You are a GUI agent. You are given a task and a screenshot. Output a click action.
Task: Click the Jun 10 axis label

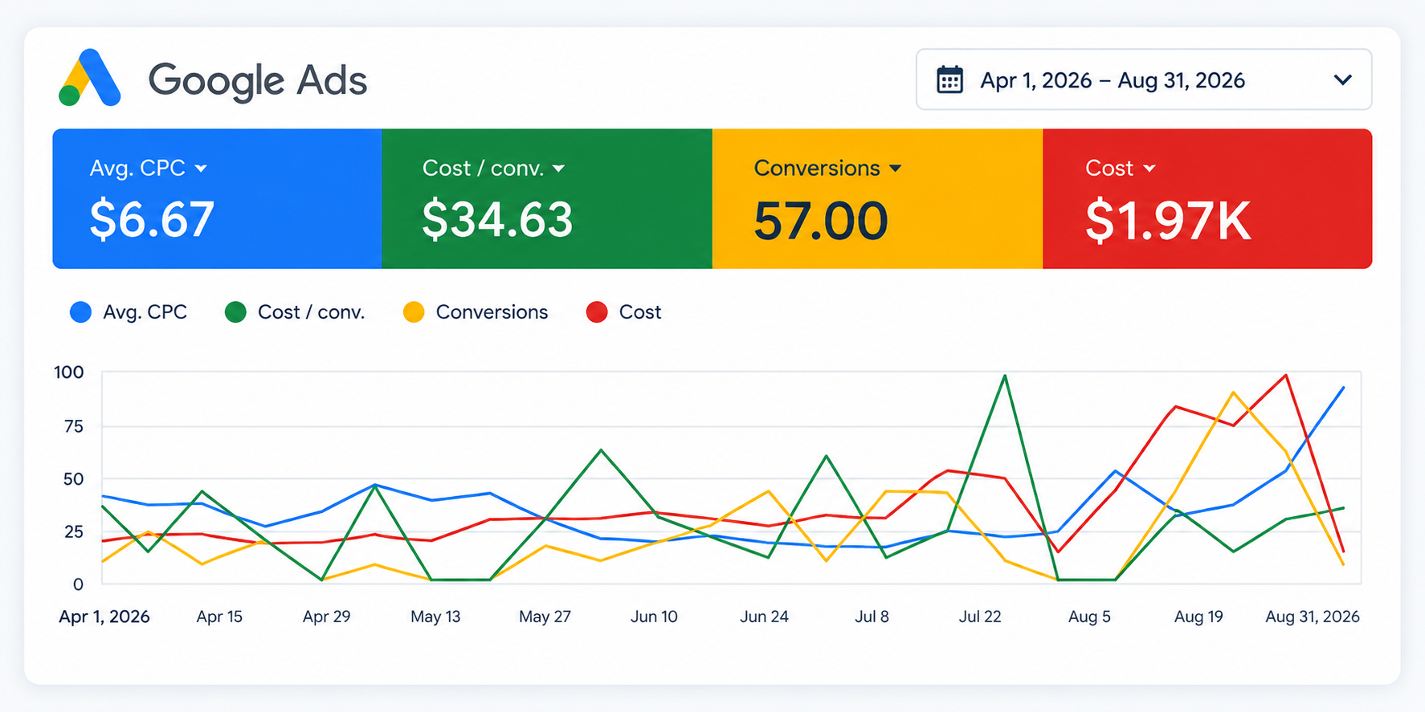coord(654,616)
